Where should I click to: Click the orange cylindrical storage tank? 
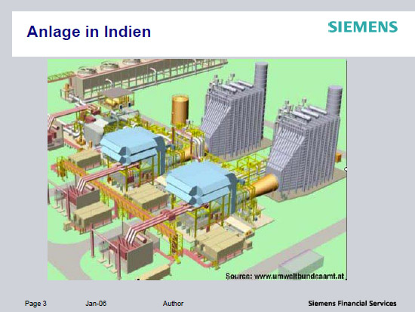[x=180, y=110]
